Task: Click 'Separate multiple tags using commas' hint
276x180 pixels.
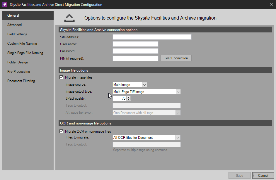Action: (140, 150)
